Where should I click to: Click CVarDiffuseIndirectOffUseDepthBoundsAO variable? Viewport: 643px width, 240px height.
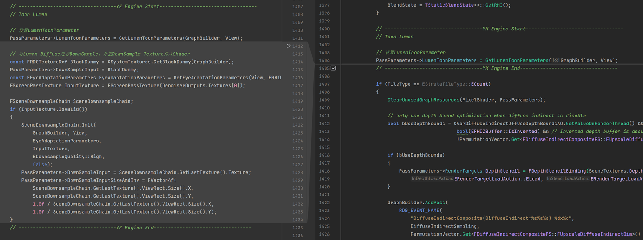[x=509, y=124]
